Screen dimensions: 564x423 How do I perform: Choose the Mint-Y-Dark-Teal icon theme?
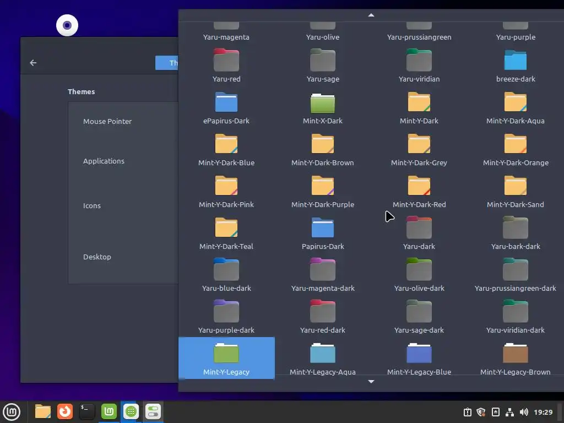226,232
